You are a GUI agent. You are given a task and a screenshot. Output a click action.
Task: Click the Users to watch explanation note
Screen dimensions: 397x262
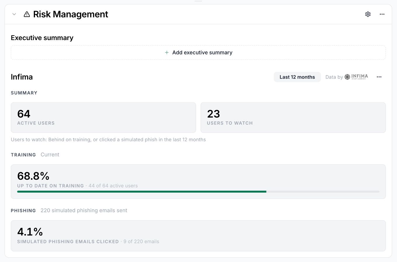108,140
